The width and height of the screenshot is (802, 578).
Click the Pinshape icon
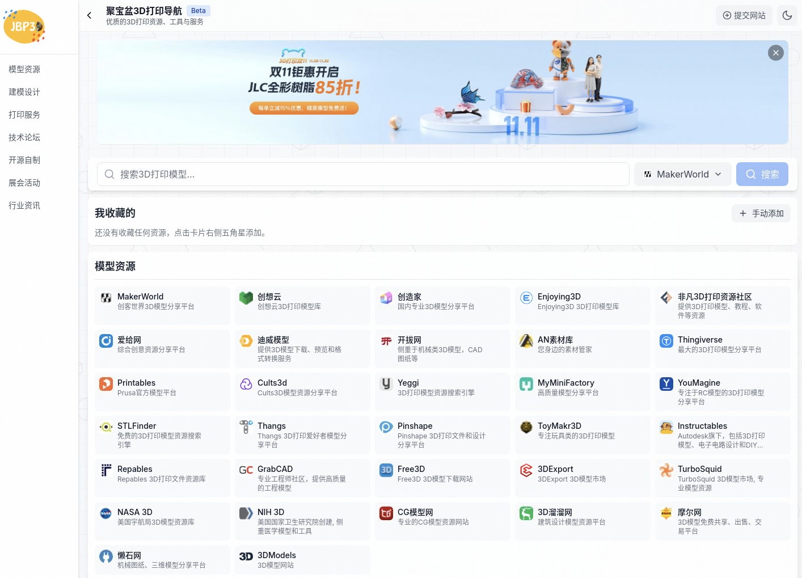386,427
